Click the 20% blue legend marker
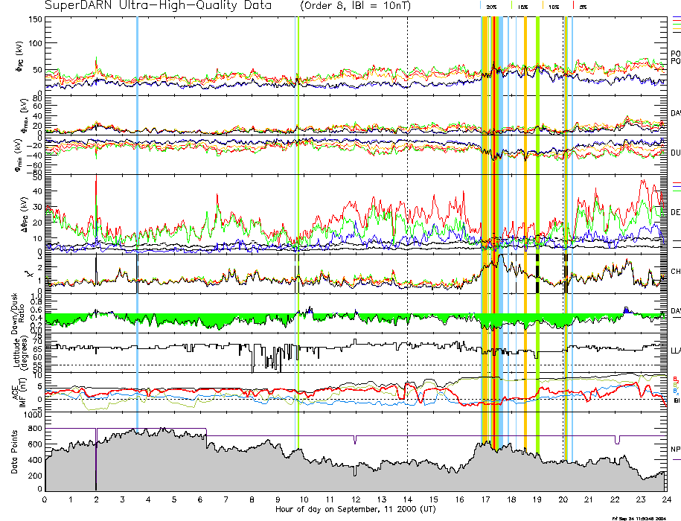The width and height of the screenshot is (681, 521). [x=482, y=6]
